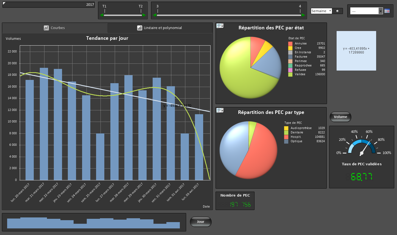This screenshot has width=397, height=235.
Task: Click the bar for ven. 31-mars-2017
Action: [171, 133]
